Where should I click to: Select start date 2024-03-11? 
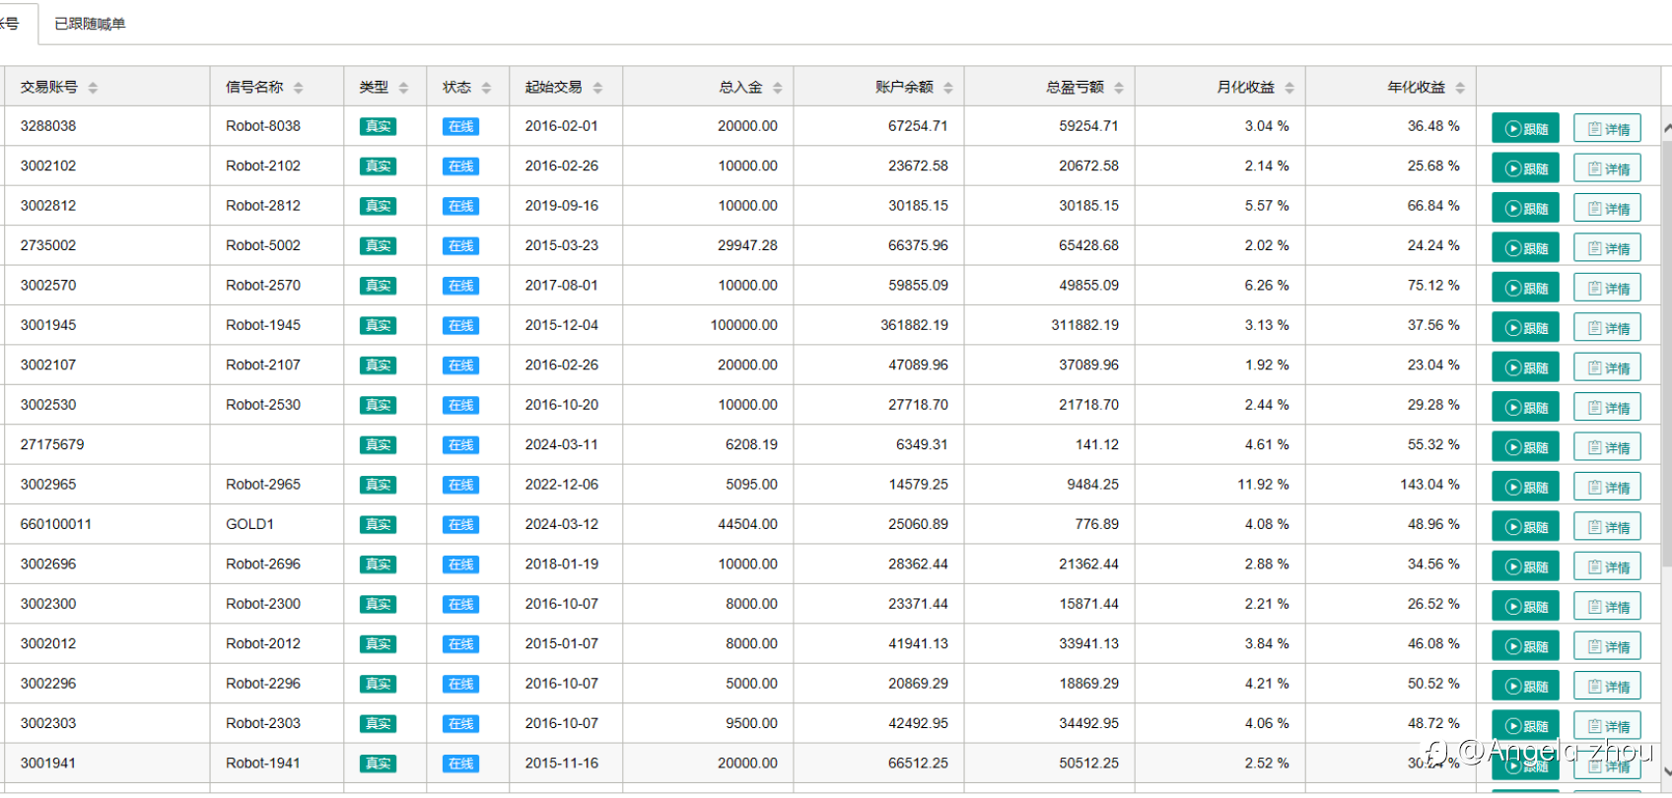tap(562, 444)
